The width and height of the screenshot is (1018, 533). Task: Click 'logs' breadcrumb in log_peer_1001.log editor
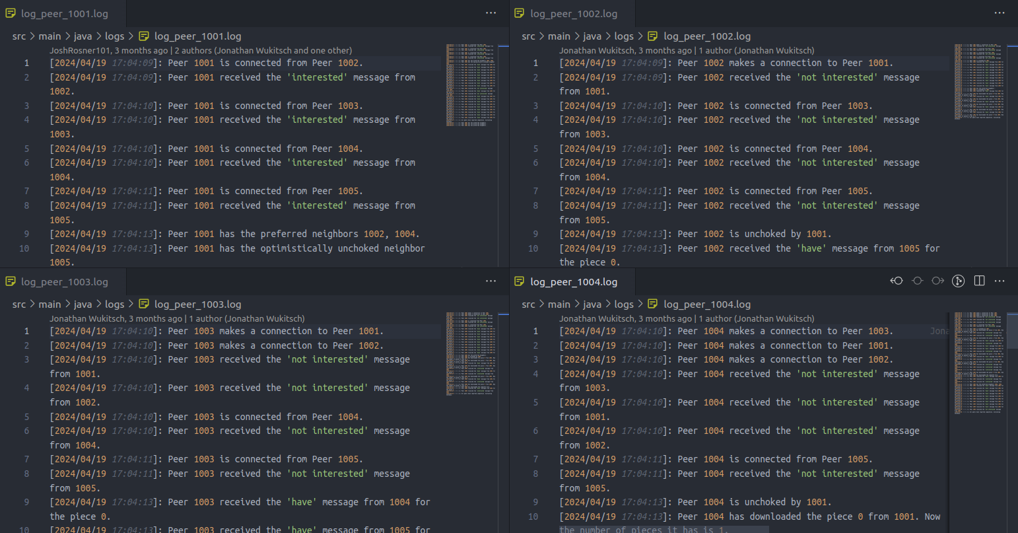click(114, 36)
